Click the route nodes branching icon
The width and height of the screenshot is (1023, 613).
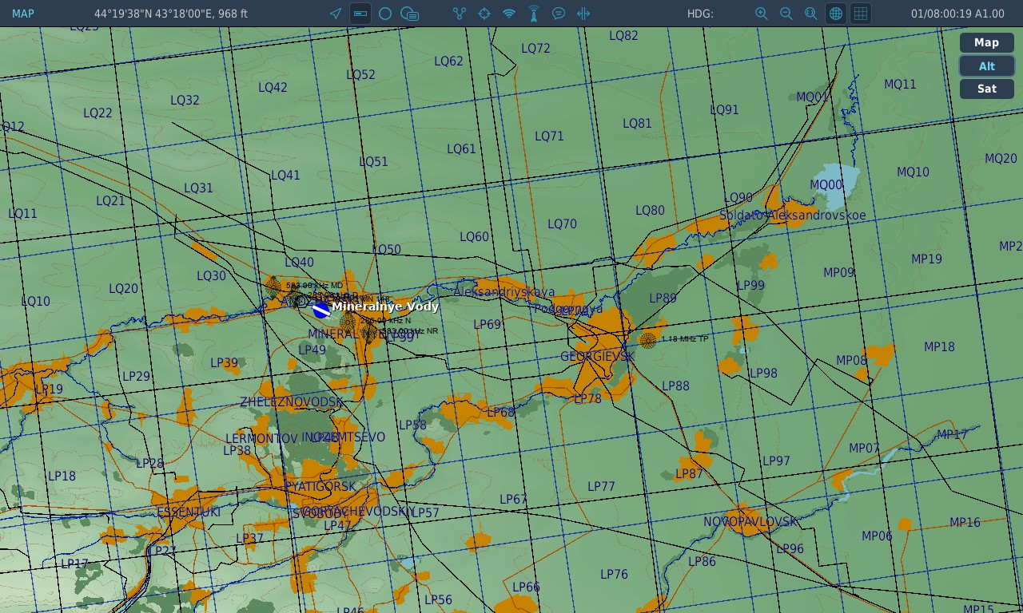(460, 14)
